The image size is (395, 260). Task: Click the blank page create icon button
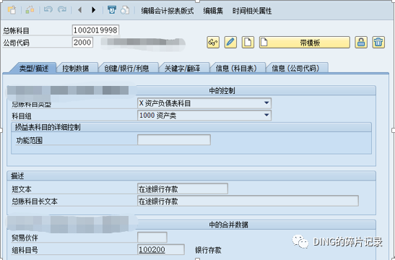248,43
